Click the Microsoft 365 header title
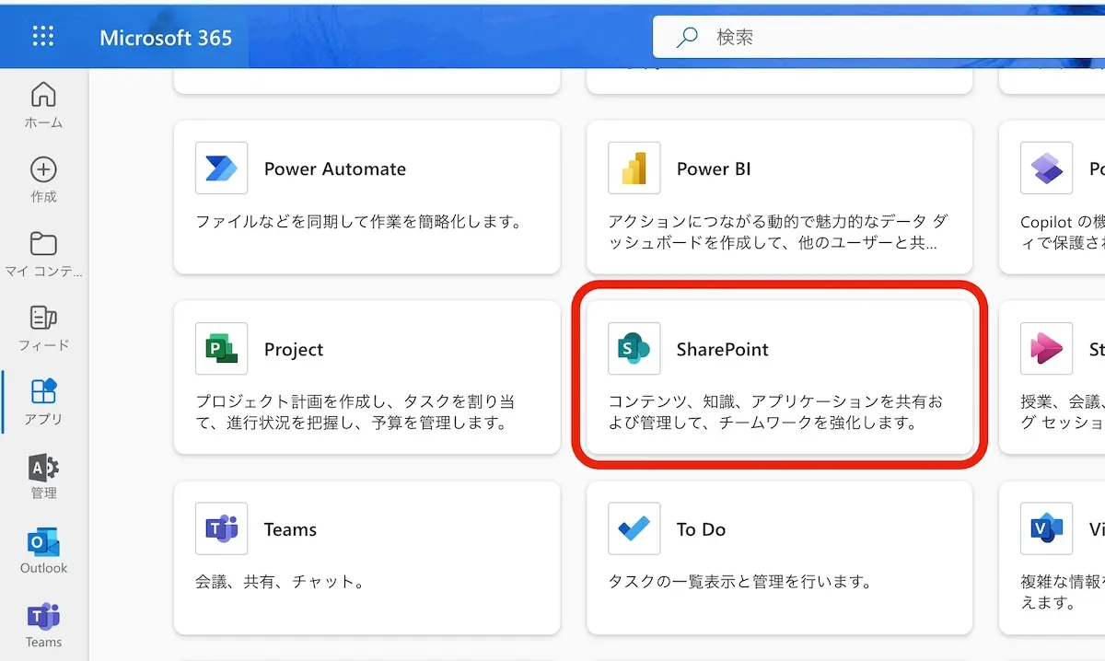The height and width of the screenshot is (661, 1105). tap(166, 38)
